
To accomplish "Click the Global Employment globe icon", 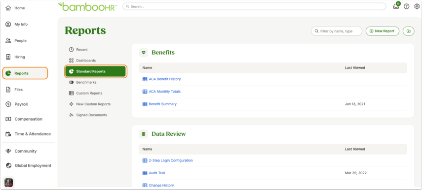I will pos(8,165).
